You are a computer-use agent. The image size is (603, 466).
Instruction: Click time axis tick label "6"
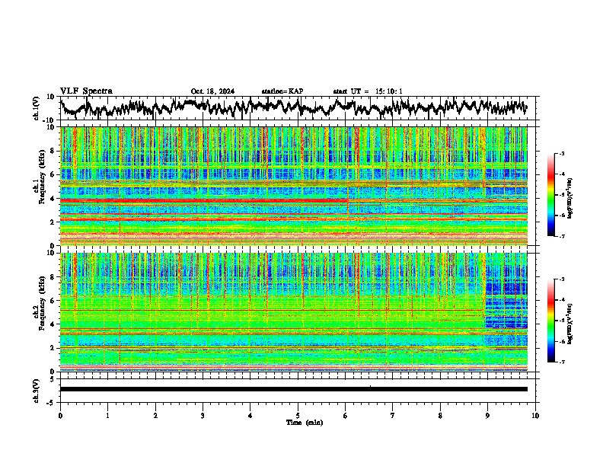346,416
